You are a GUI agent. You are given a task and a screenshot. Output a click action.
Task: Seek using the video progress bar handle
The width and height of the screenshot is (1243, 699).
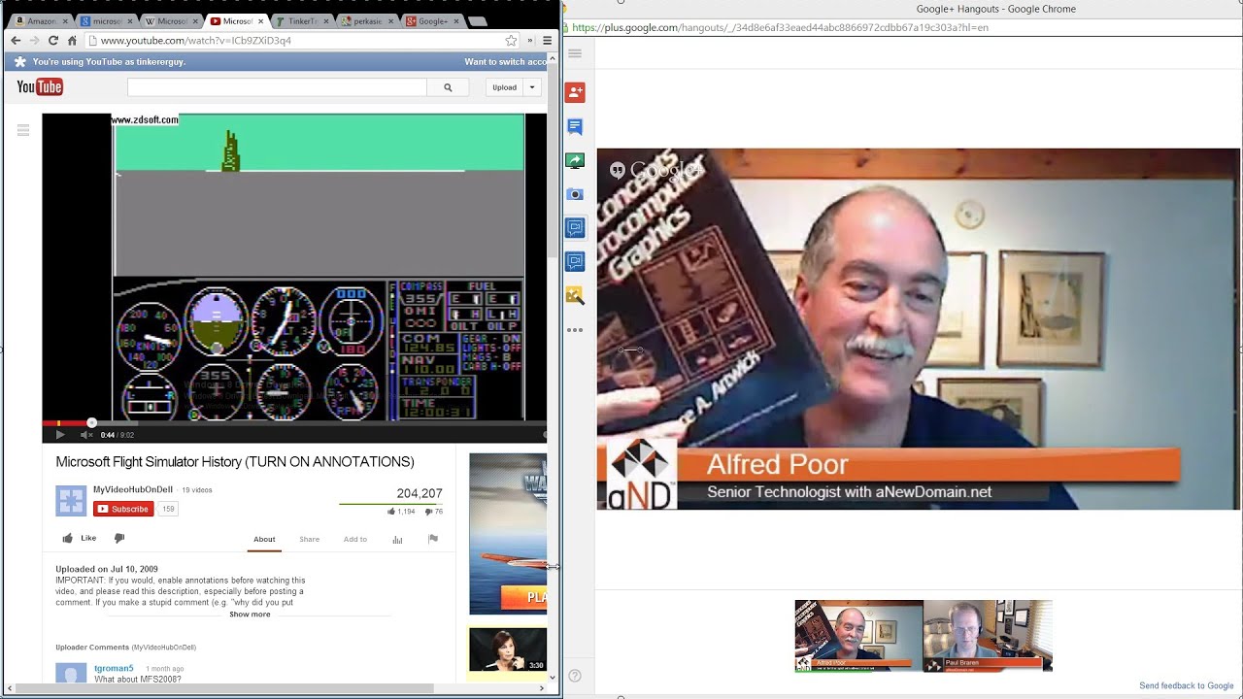(x=92, y=422)
